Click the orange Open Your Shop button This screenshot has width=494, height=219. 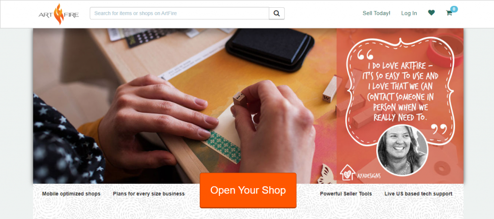coord(248,191)
